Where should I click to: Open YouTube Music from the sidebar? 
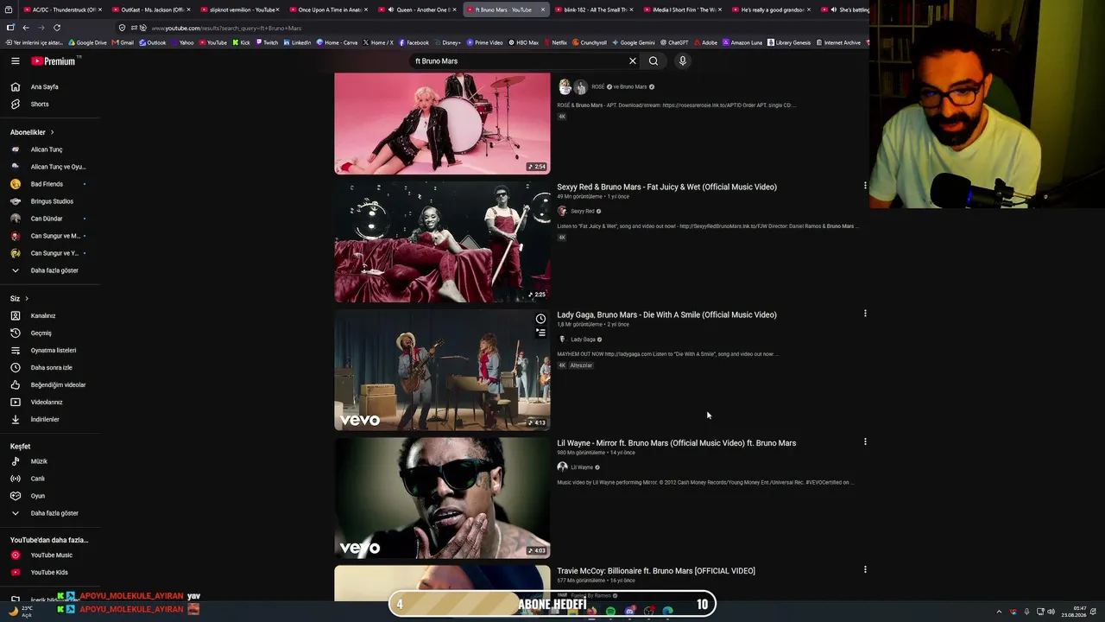tap(50, 555)
